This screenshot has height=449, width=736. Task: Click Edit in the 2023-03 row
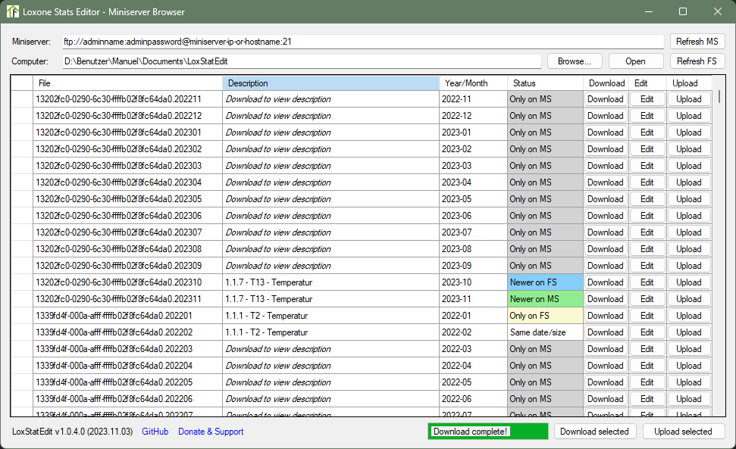tap(647, 166)
